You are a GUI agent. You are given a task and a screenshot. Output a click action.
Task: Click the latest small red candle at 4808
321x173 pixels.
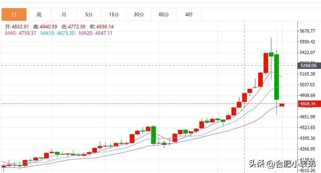[x=282, y=105]
